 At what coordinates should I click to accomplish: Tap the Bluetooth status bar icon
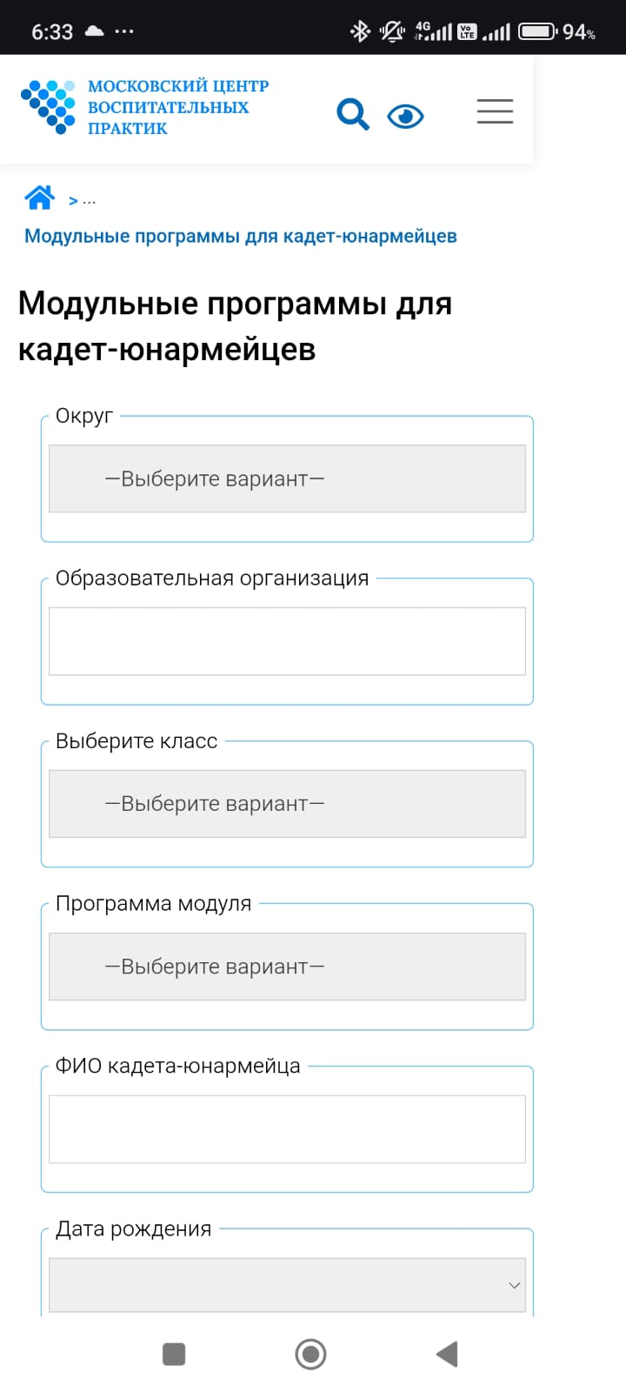tap(359, 32)
